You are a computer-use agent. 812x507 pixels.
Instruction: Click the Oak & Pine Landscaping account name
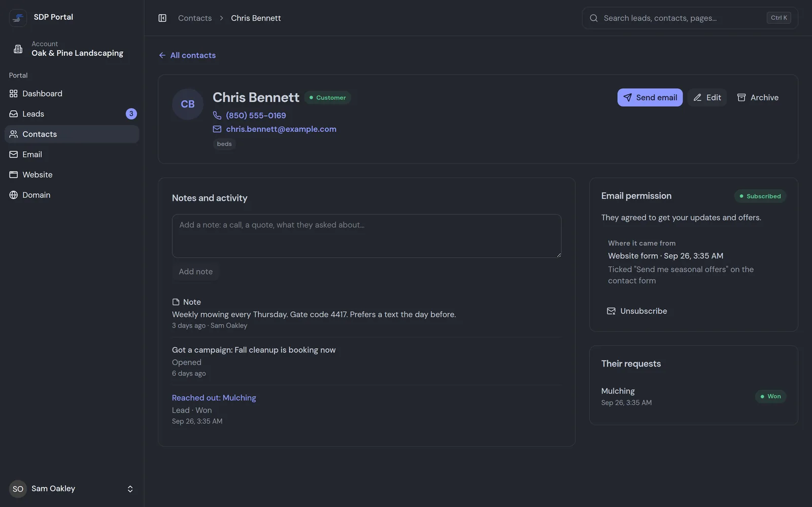tap(77, 53)
